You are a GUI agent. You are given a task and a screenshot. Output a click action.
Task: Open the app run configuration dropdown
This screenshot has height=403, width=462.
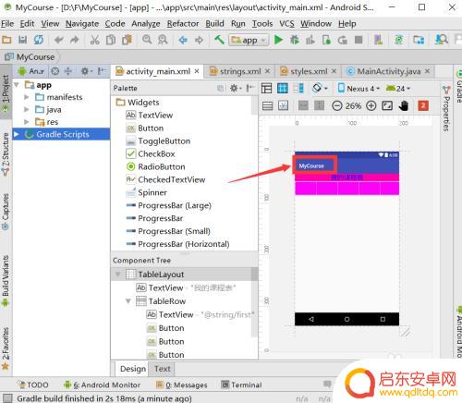[x=249, y=40]
